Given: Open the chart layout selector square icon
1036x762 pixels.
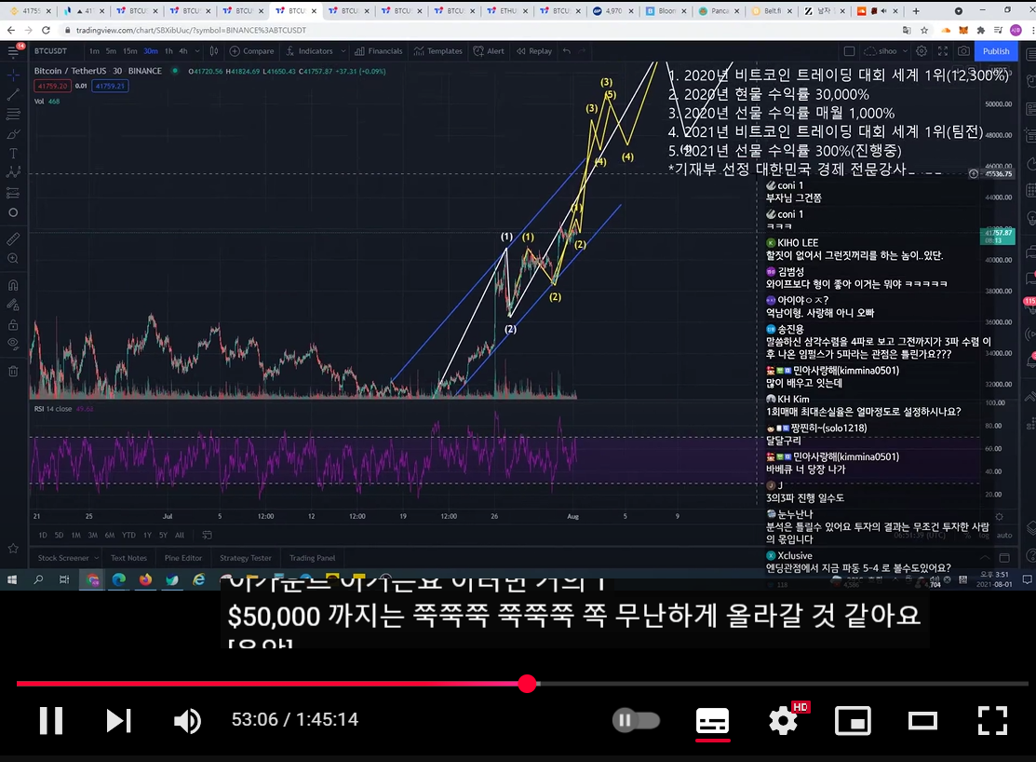Looking at the screenshot, I should [850, 51].
